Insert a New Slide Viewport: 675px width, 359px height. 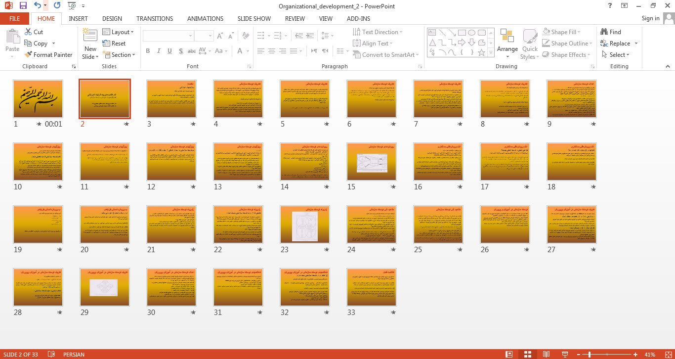pos(90,44)
